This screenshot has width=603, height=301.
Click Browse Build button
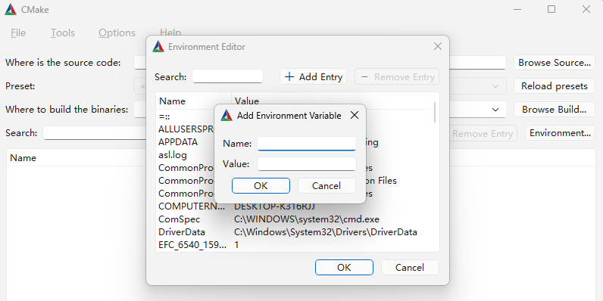click(x=555, y=110)
